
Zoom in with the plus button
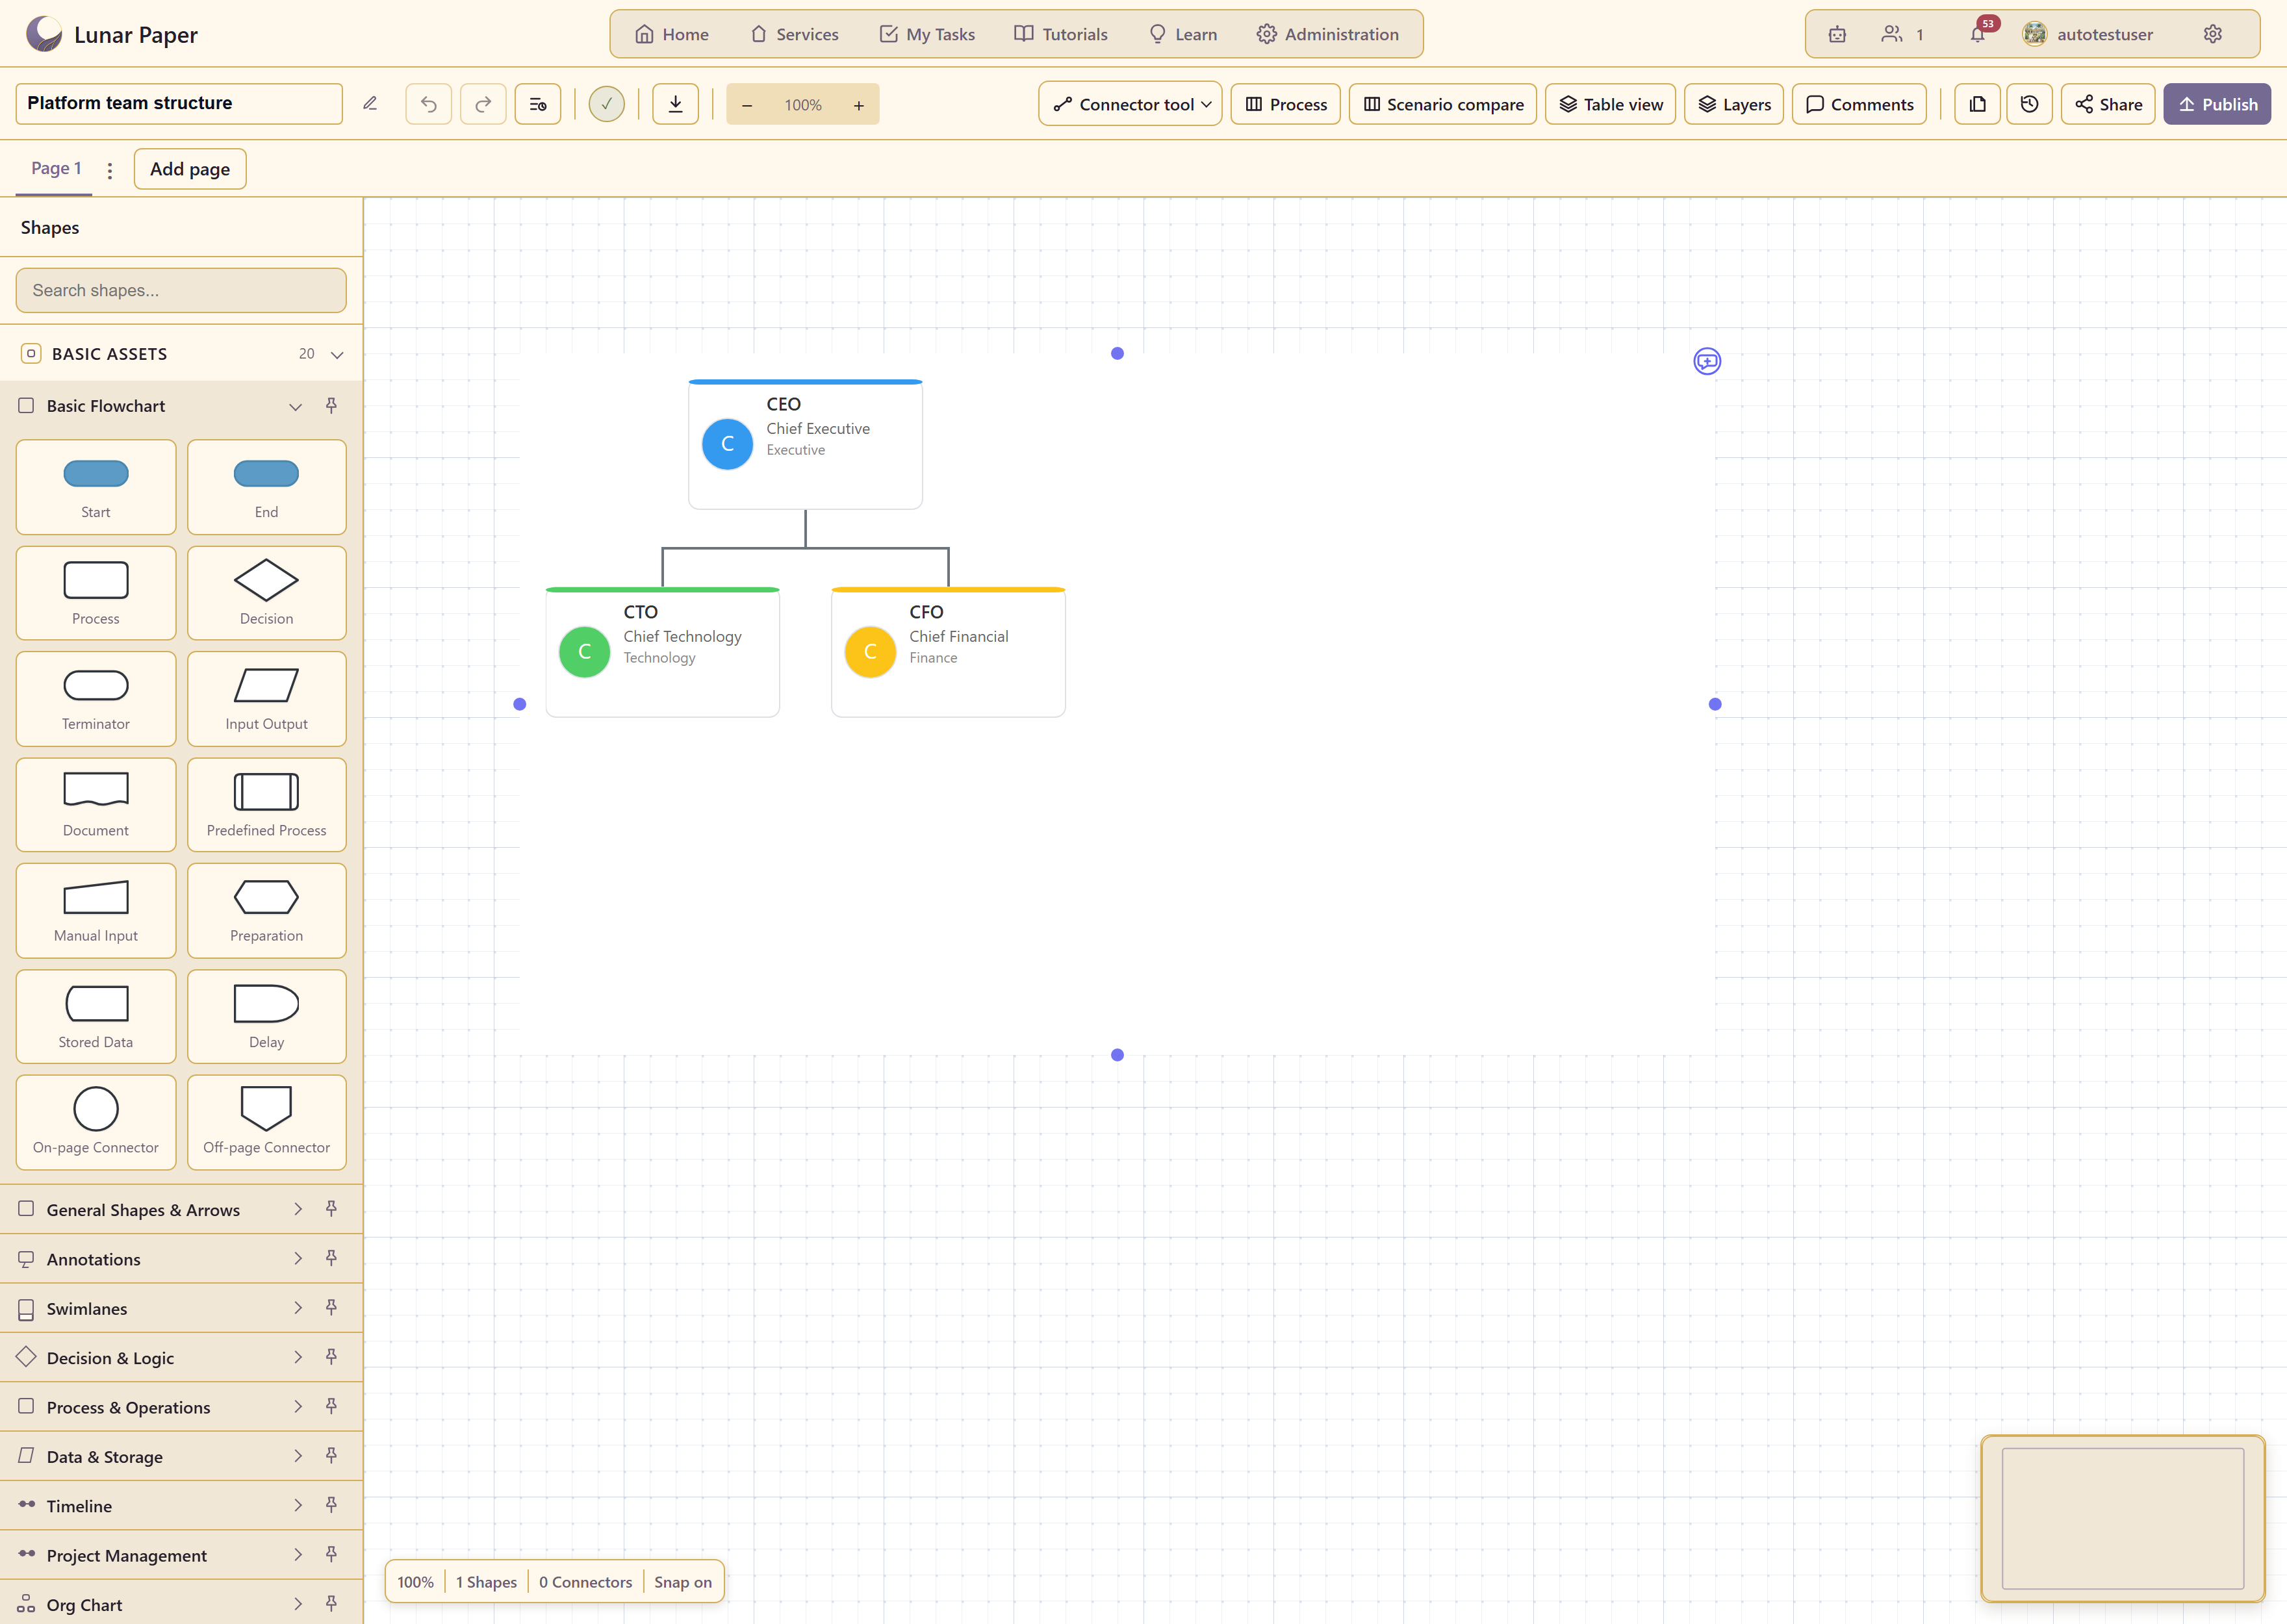859,105
